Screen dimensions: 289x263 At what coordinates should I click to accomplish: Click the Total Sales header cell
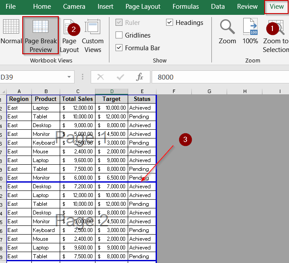(78, 99)
